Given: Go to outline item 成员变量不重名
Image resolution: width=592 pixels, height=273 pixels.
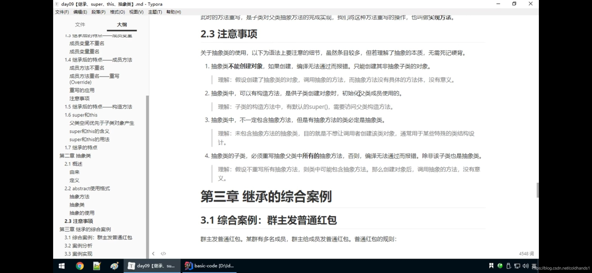Looking at the screenshot, I should (87, 43).
